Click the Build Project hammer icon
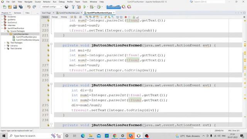Viewport: 247px width, 139px height. click(73, 7)
